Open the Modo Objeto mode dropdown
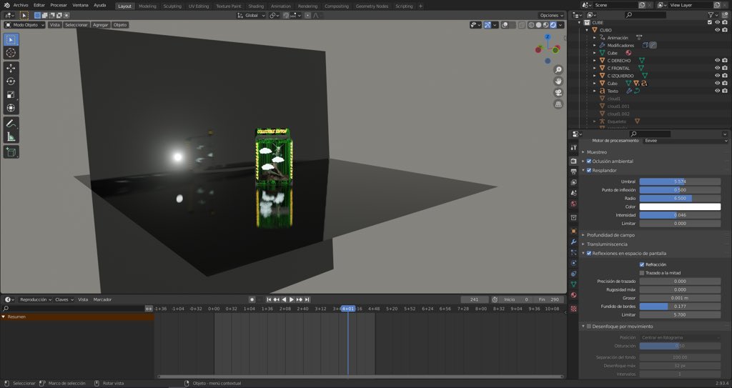The width and height of the screenshot is (732, 388). 25,25
